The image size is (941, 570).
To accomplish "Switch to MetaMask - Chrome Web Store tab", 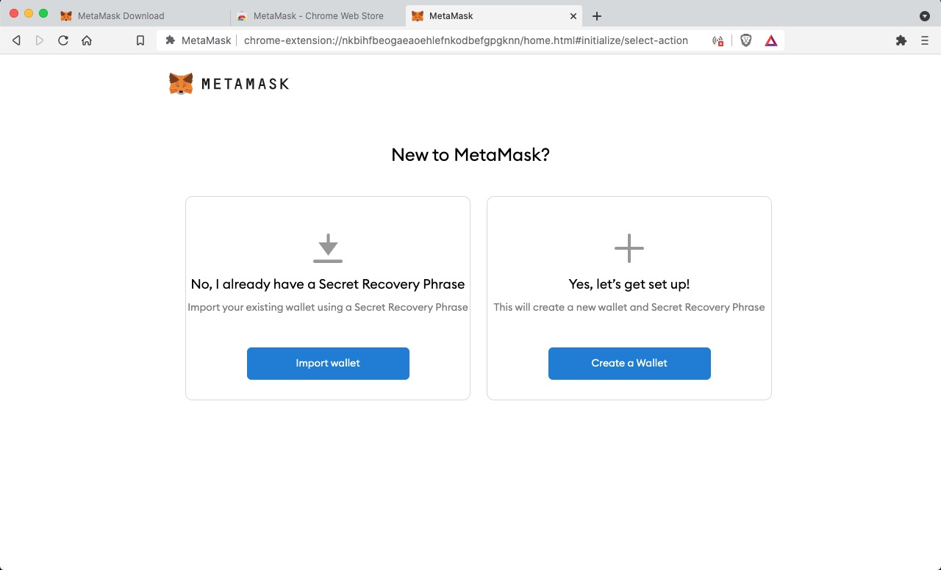I will coord(318,15).
